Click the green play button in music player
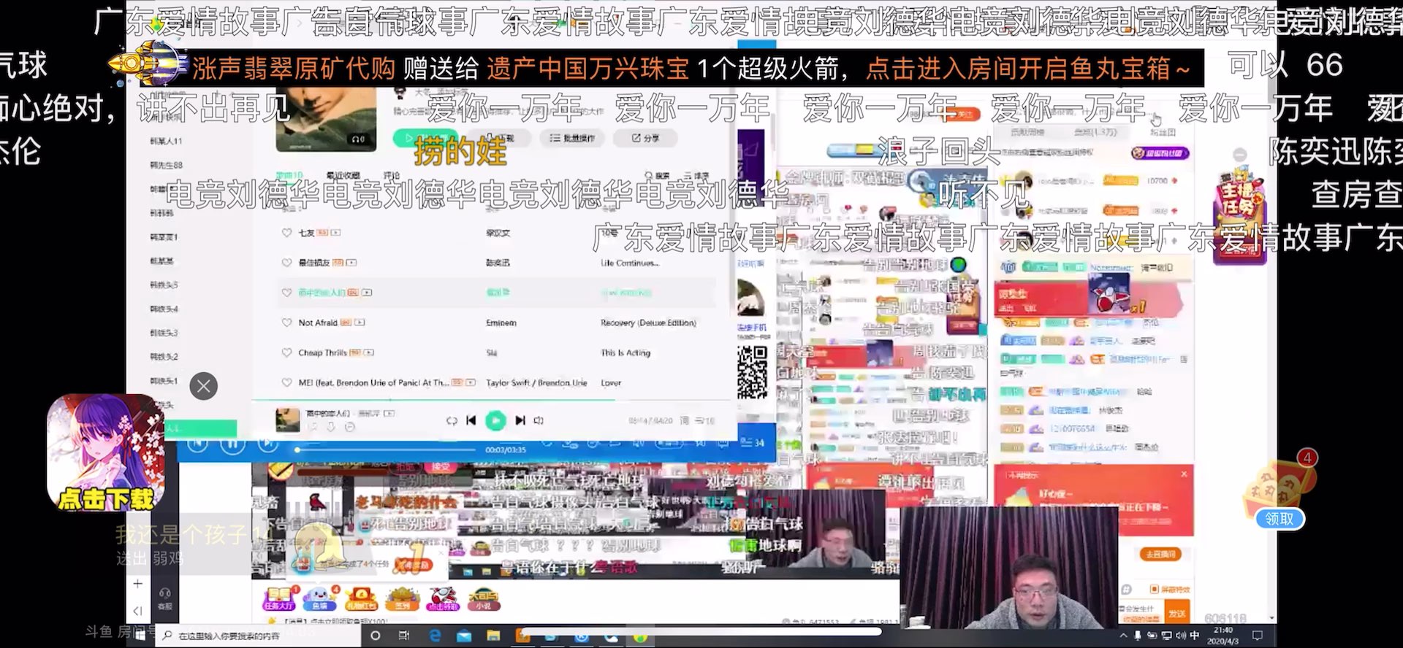The height and width of the screenshot is (648, 1403). [495, 420]
